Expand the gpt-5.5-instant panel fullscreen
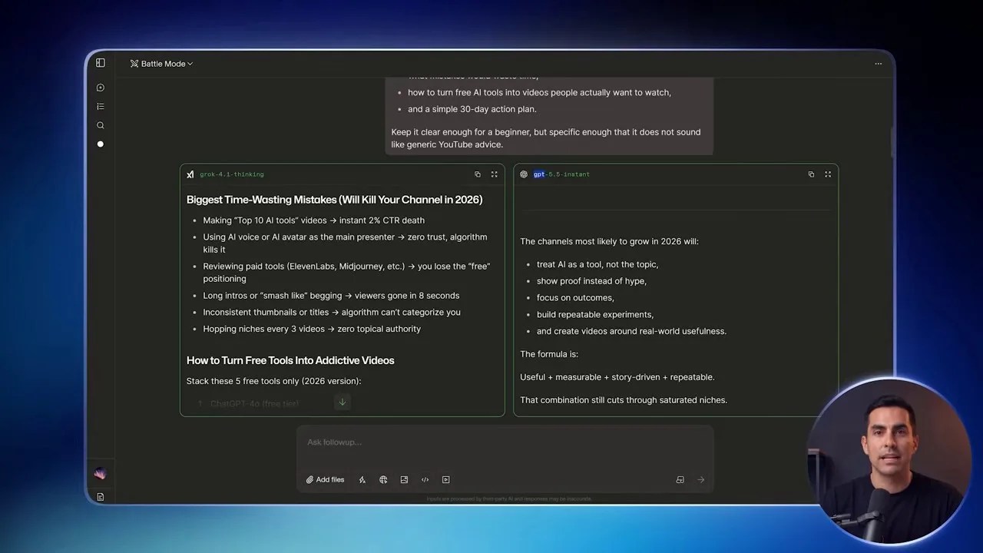Image resolution: width=983 pixels, height=553 pixels. pos(828,174)
